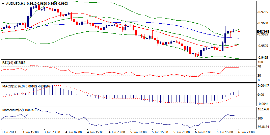Click the 3 Jun 2013 date label

(x=9, y=132)
